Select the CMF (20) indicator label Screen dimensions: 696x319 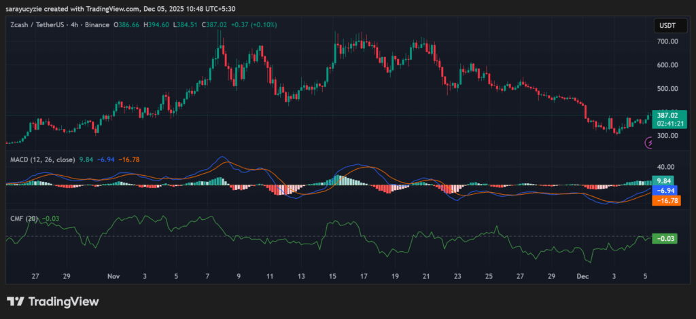click(22, 219)
